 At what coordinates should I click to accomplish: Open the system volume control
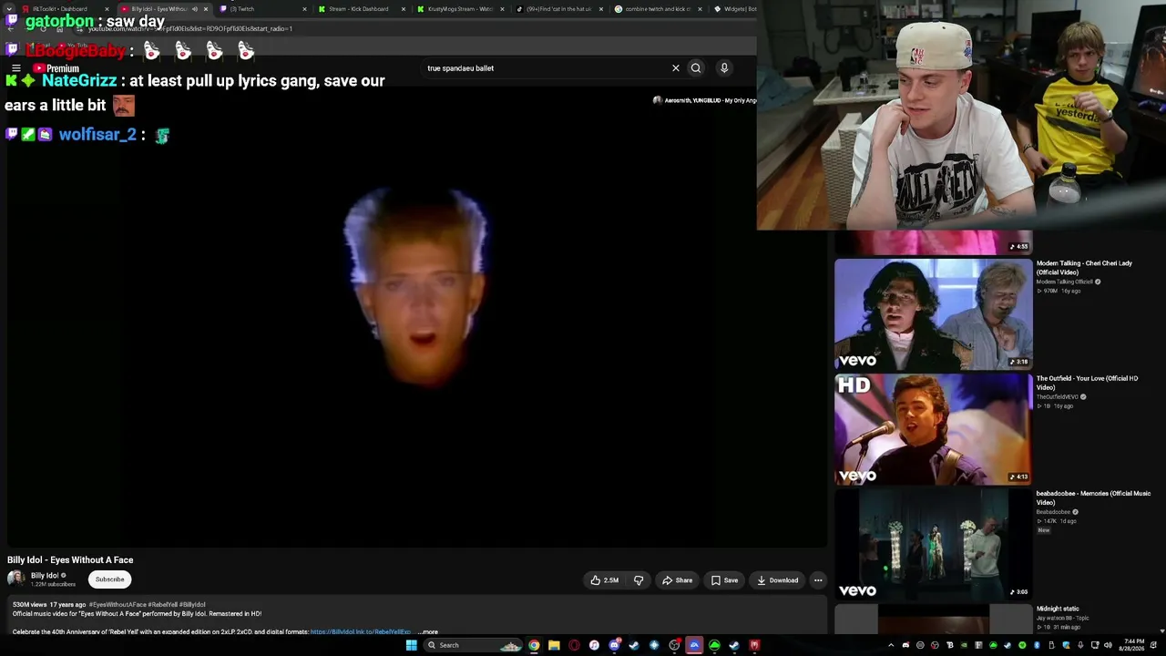1108,645
